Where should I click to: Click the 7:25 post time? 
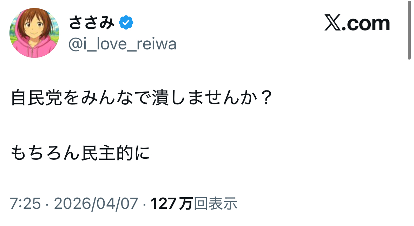point(25,204)
